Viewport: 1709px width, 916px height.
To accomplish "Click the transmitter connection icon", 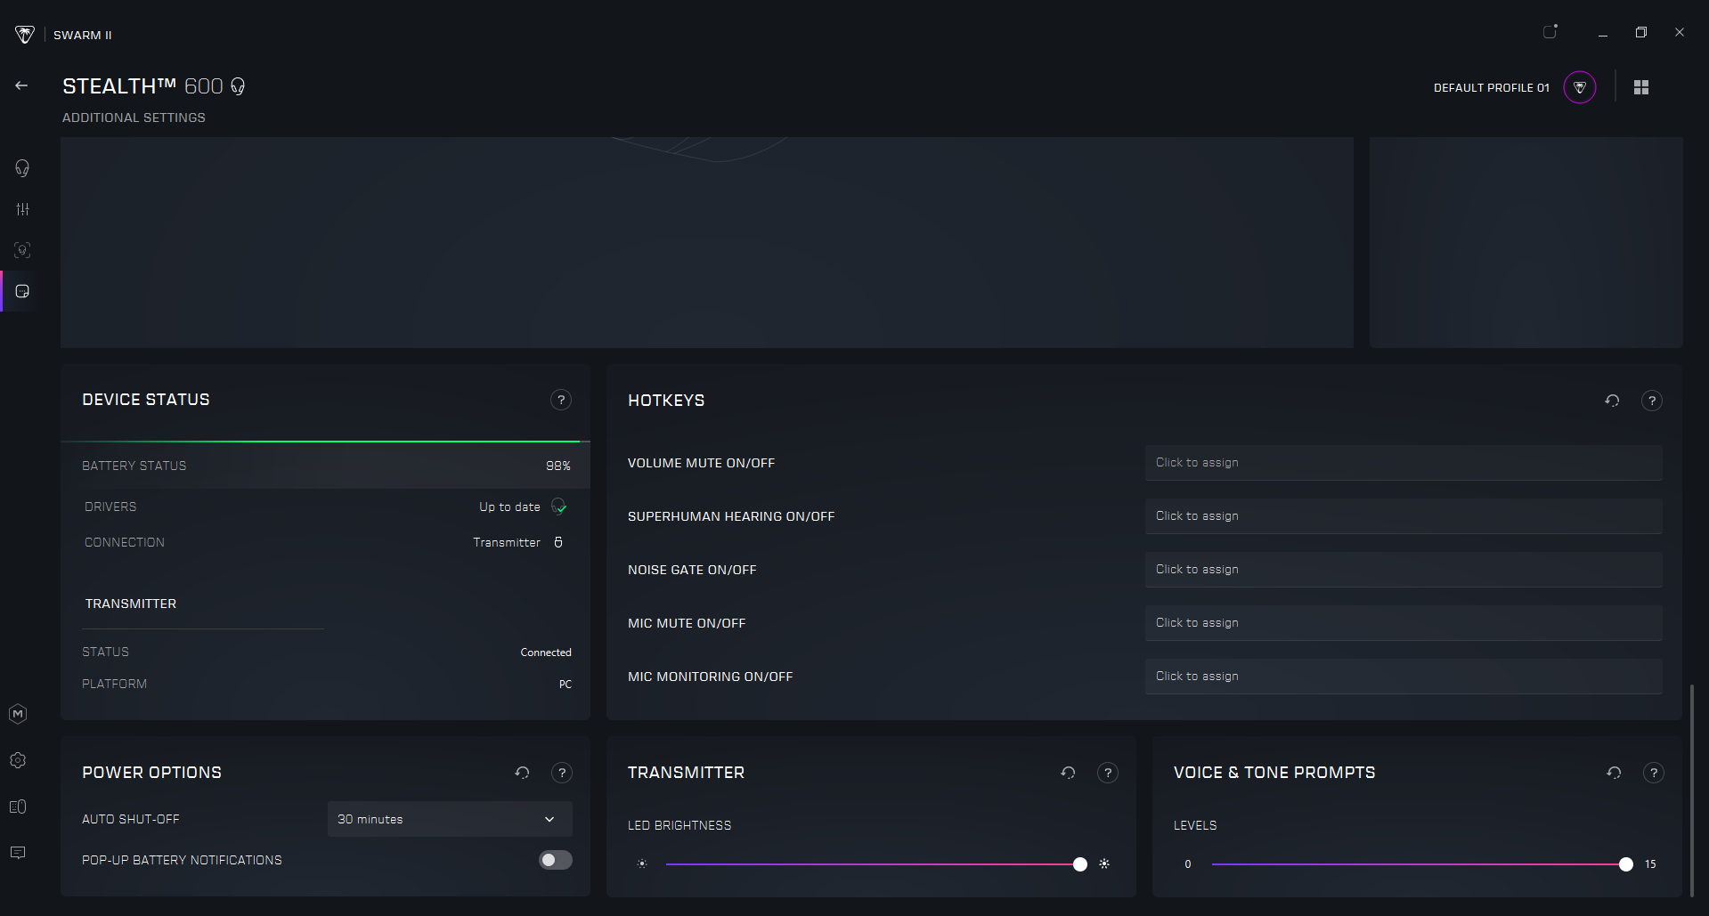I will coord(558,542).
